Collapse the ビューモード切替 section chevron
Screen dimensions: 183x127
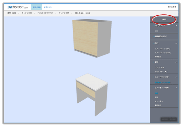click(x=176, y=88)
